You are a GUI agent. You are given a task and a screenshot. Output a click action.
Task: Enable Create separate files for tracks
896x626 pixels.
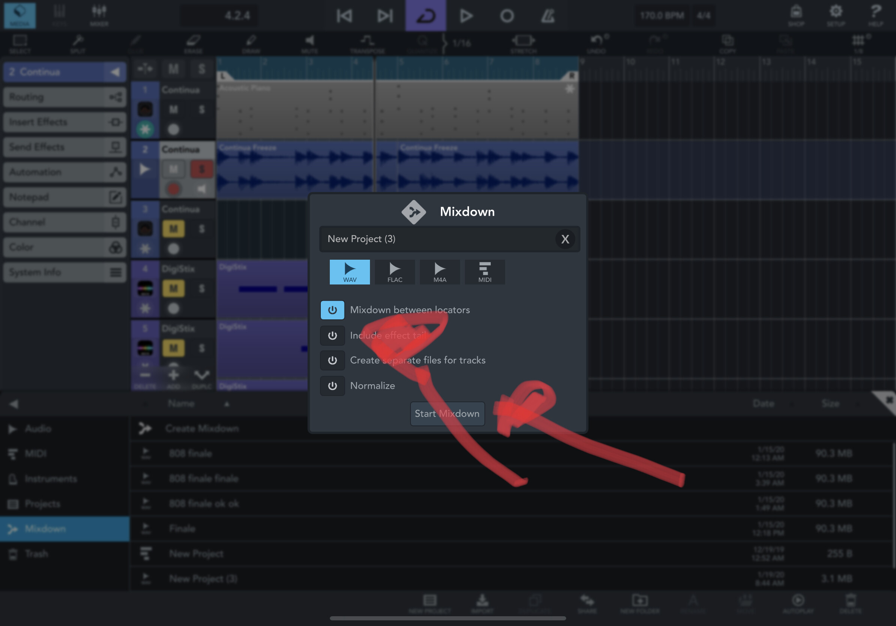(x=332, y=360)
